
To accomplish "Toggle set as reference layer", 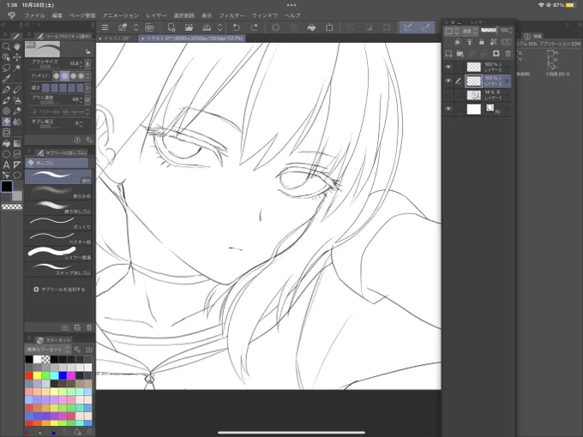I will point(470,42).
